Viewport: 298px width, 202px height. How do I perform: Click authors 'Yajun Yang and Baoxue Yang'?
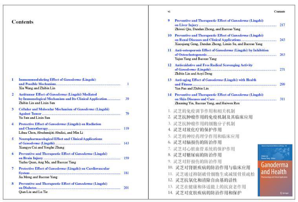pos(196,59)
